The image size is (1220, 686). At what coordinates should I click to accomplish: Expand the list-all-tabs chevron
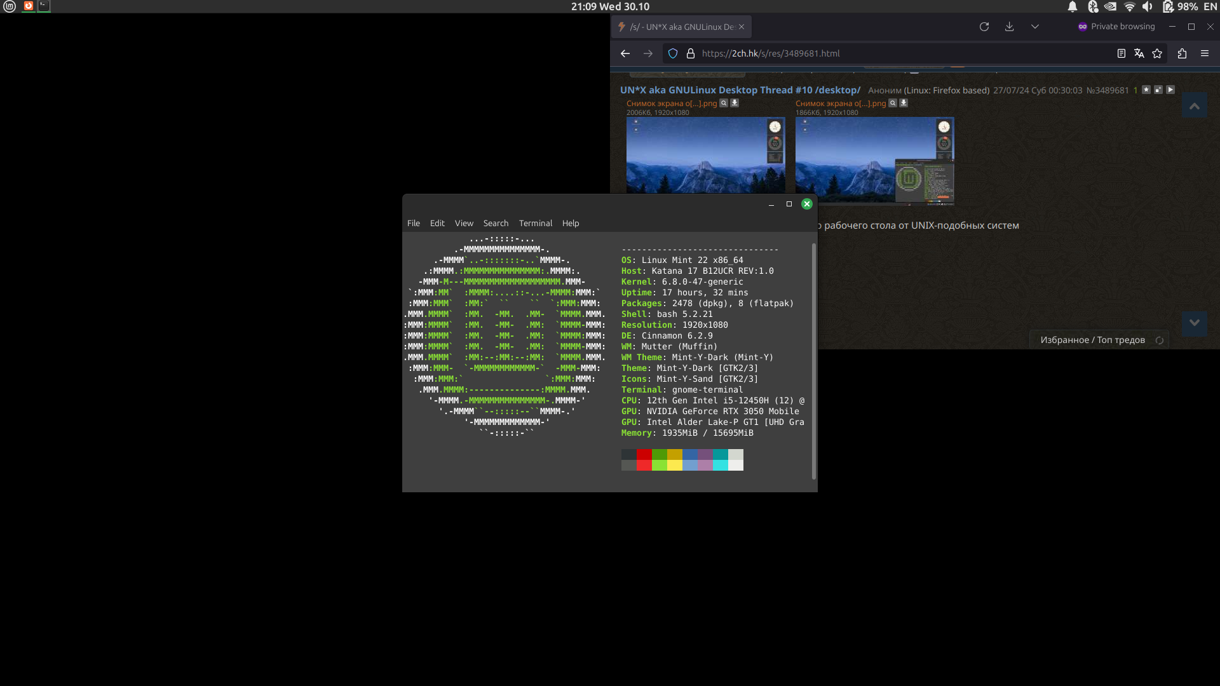[x=1035, y=27]
